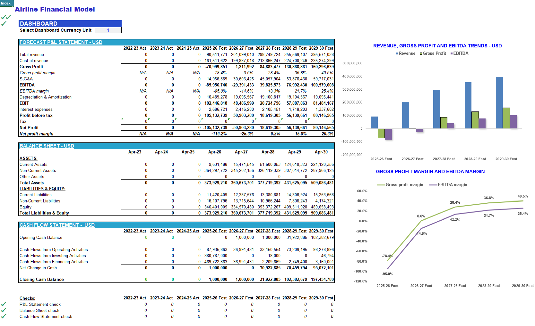The width and height of the screenshot is (535, 326).
Task: Click the 2029-30 Fcst checks column header
Action: [321, 298]
